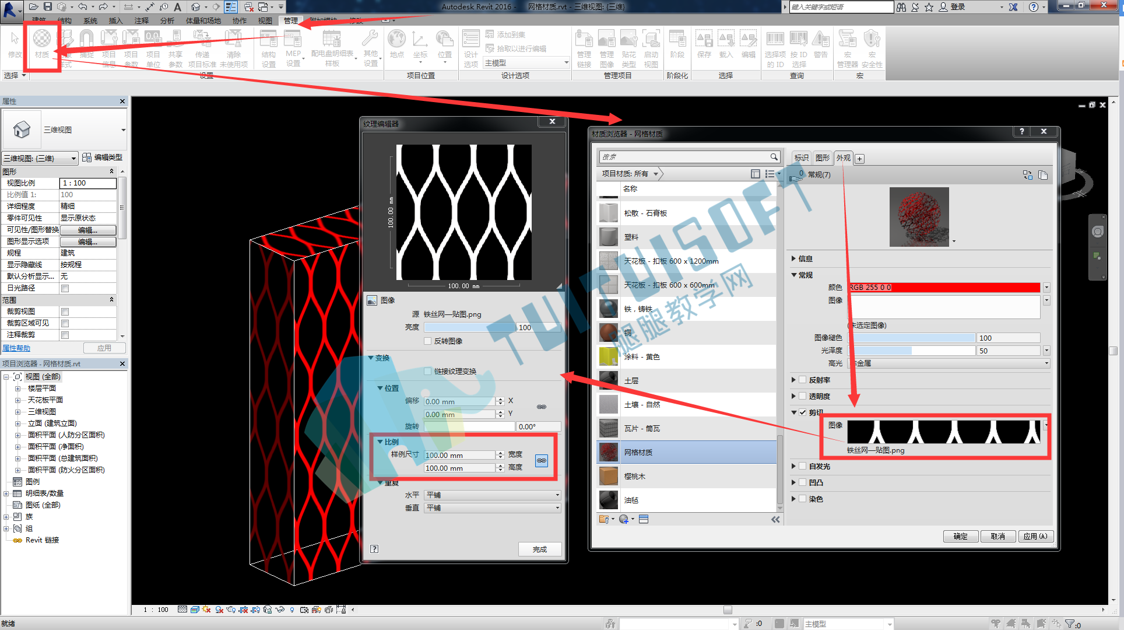Open the 宏管理器 macro manager
Screen dimensions: 1124x630
[847, 49]
